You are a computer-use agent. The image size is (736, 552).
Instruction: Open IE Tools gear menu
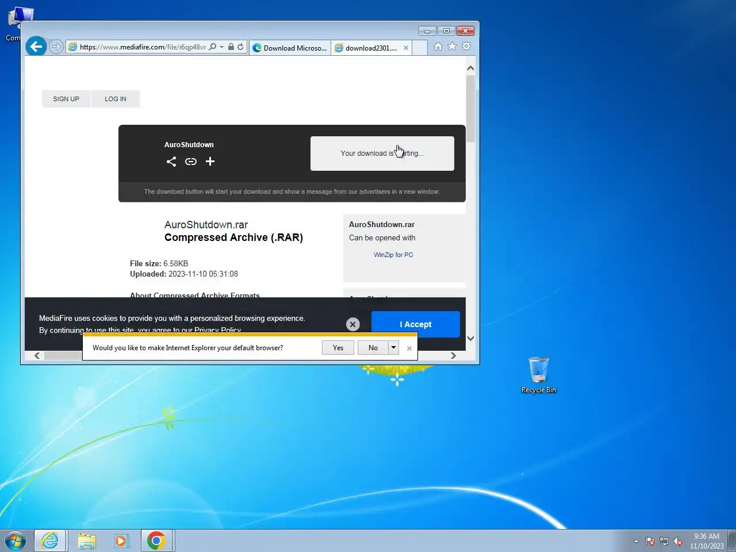pos(466,47)
